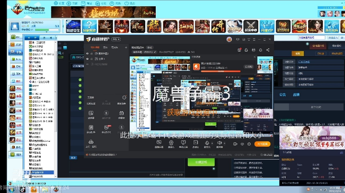The height and width of the screenshot is (193, 345).
Task: Select the highlighted row in the game list
Action: [x=39, y=172]
